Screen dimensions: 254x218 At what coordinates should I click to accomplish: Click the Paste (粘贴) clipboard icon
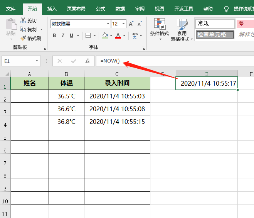click(11, 25)
